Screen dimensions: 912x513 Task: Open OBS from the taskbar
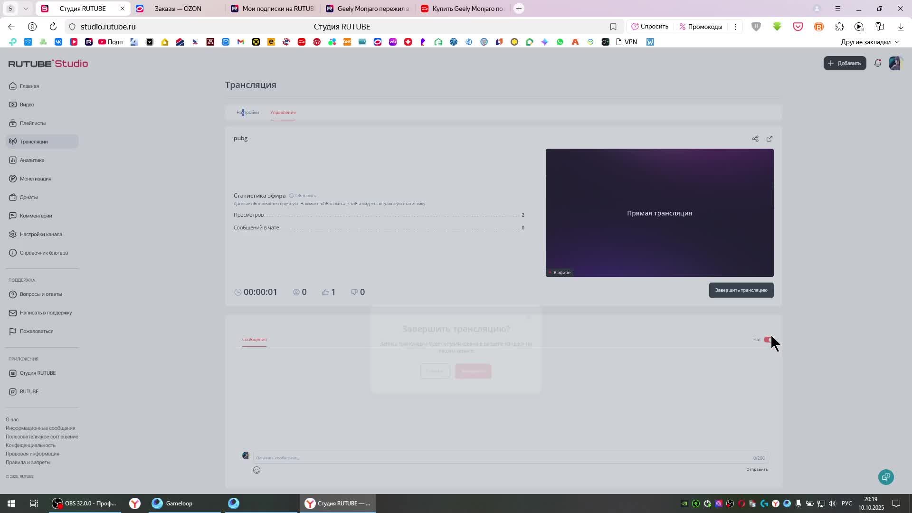click(x=85, y=503)
